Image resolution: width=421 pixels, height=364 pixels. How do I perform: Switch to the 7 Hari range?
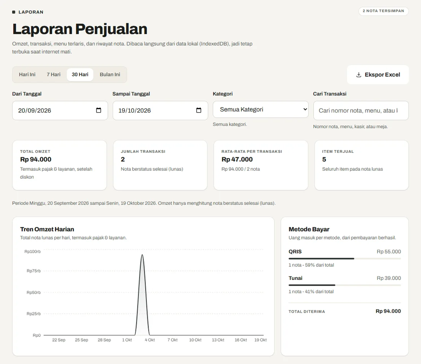click(54, 75)
